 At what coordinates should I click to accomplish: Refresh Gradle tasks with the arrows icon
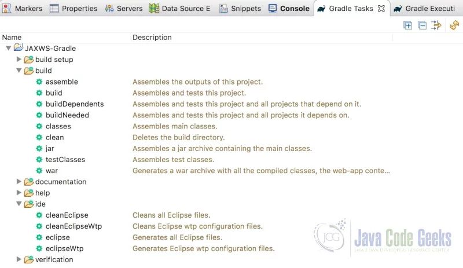(x=454, y=25)
